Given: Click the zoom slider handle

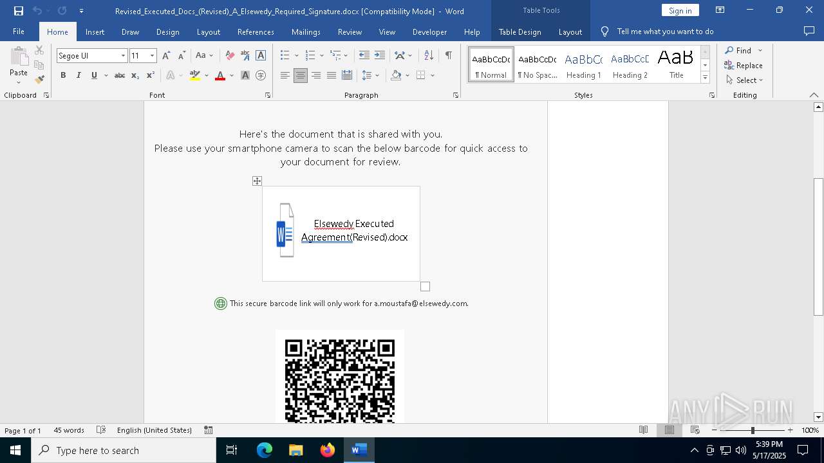Looking at the screenshot, I should tap(753, 430).
